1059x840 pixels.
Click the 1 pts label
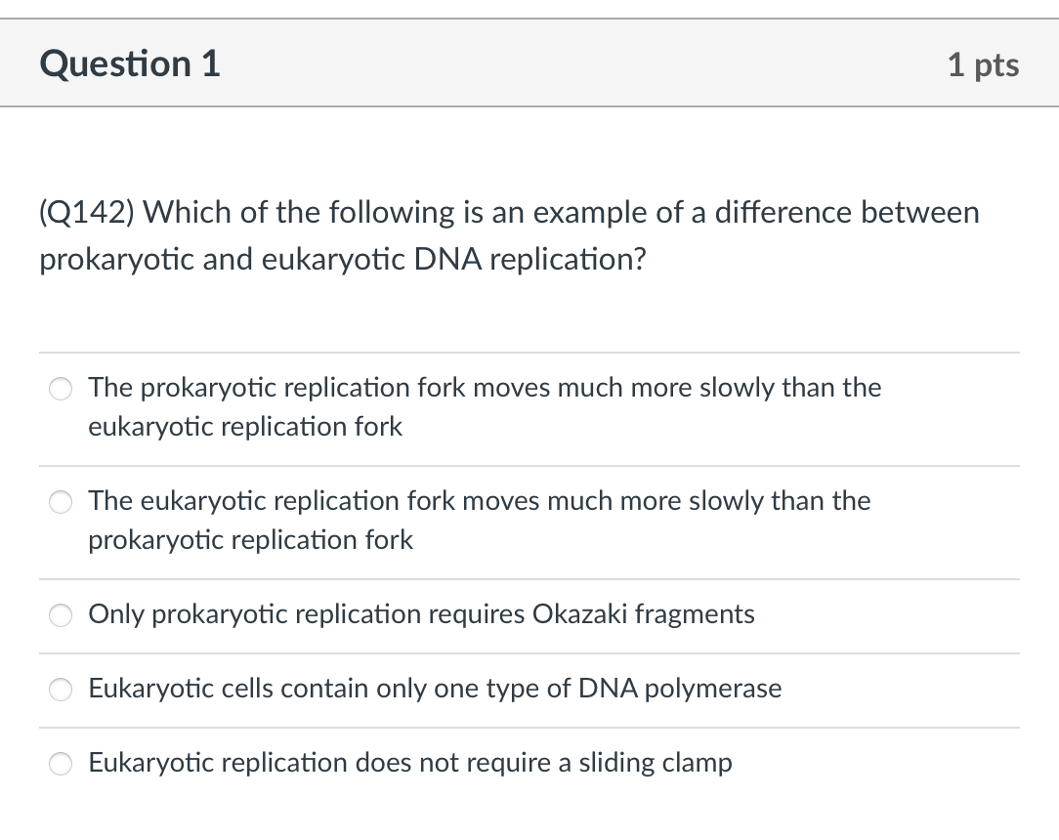point(983,64)
